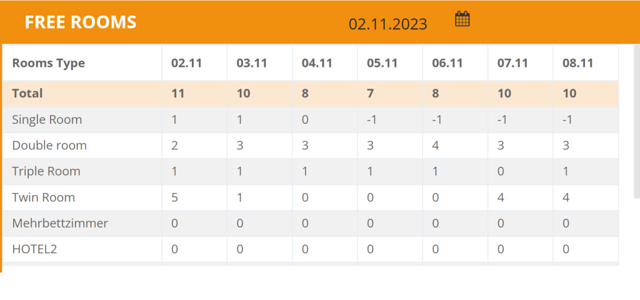Click Mehrbettzimmer value 0 for 05.11
The width and height of the screenshot is (640, 300).
coord(370,224)
